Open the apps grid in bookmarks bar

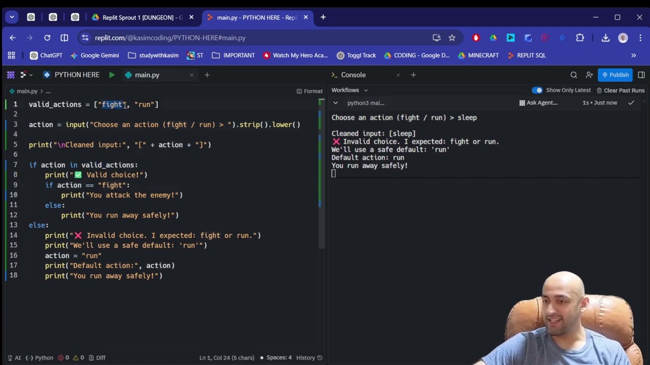11,55
